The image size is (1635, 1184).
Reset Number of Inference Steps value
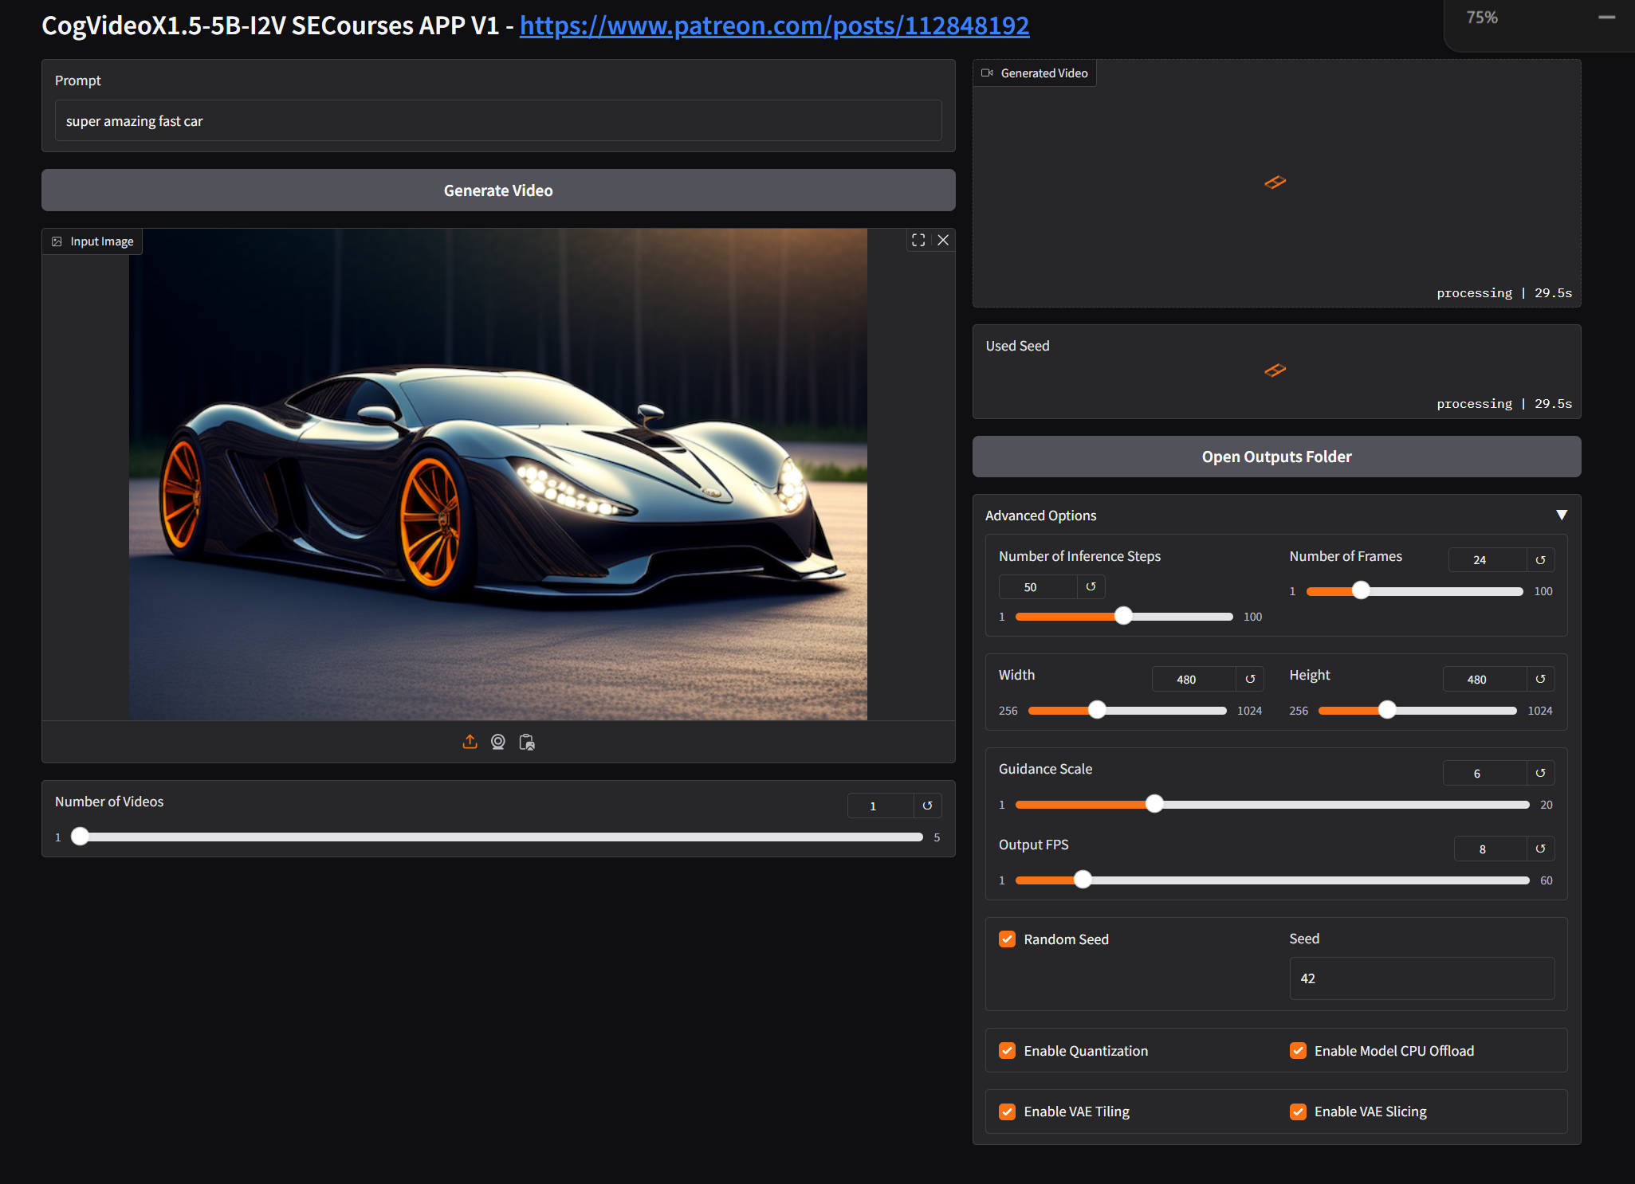[1091, 587]
